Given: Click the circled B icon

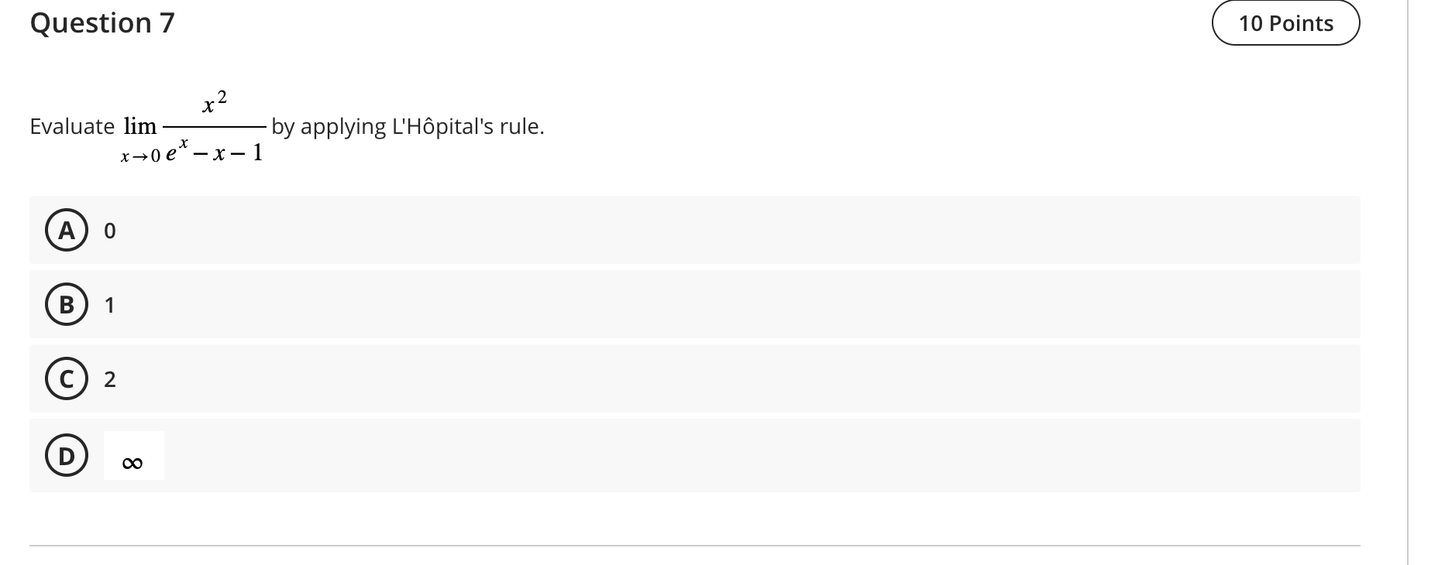Looking at the screenshot, I should click(67, 304).
